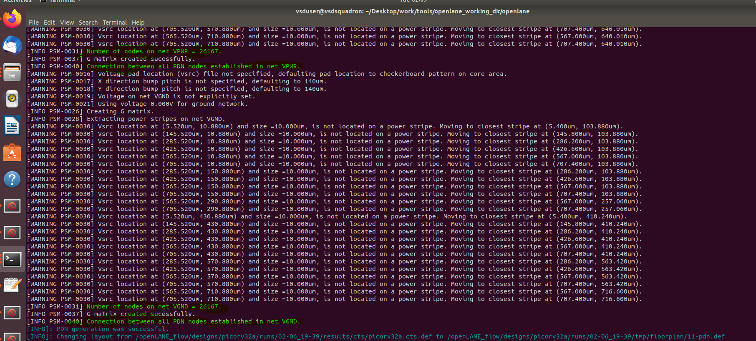Click 'Y direction bump pitch is not specified' warning
The width and height of the screenshot is (756, 341).
coord(176,89)
